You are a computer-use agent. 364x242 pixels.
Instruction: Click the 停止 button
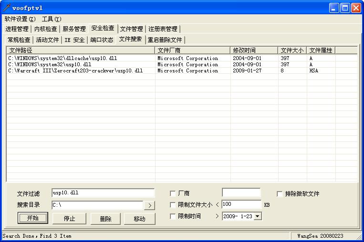pyautogui.click(x=69, y=219)
